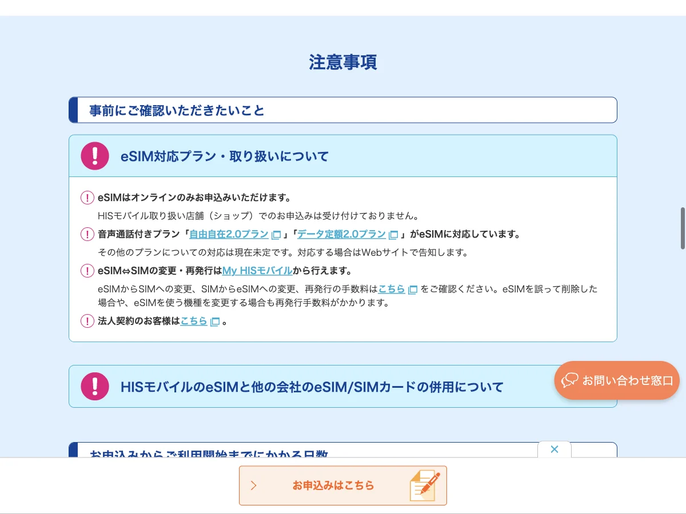Click warning icon next to eSIM⇔SIMの変更
The image size is (686, 514).
point(87,271)
